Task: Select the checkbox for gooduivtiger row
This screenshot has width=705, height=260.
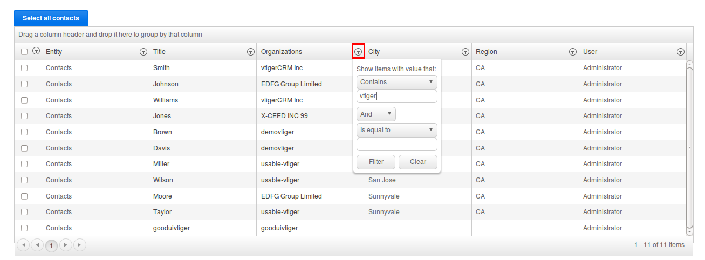Action: click(24, 228)
